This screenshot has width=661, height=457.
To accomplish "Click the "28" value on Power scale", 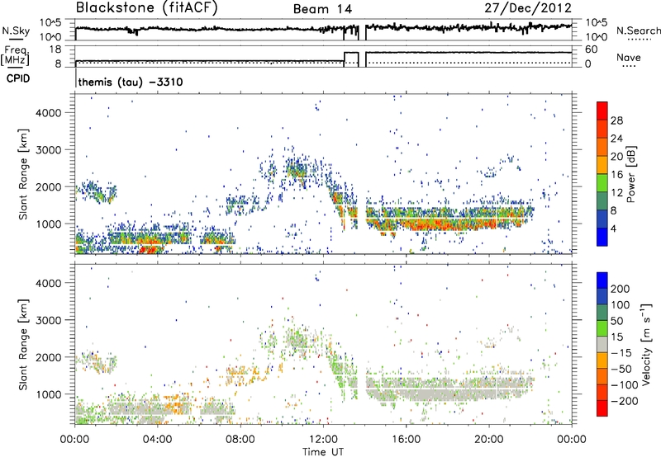I will [616, 120].
